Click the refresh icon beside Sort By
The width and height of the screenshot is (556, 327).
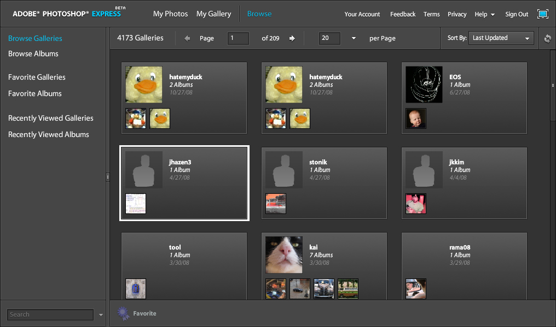coord(547,38)
